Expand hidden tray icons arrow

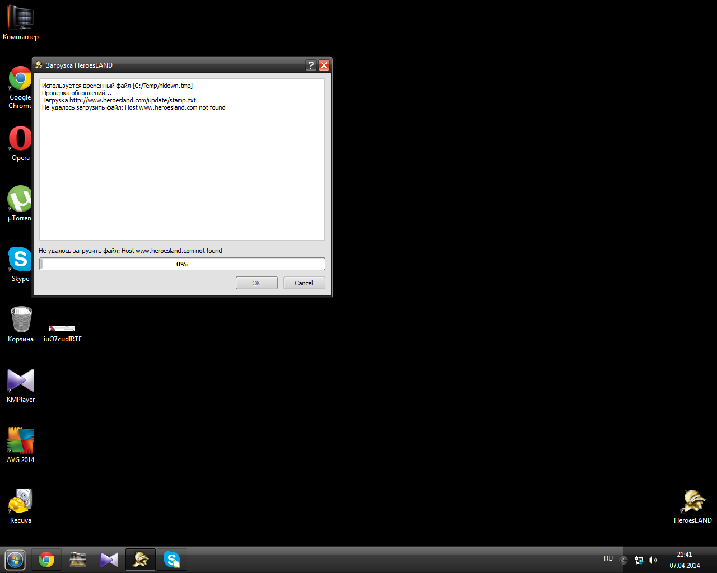coord(623,560)
